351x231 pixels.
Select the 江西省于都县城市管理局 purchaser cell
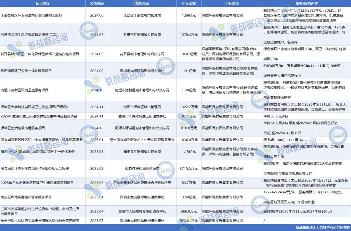[141, 15]
